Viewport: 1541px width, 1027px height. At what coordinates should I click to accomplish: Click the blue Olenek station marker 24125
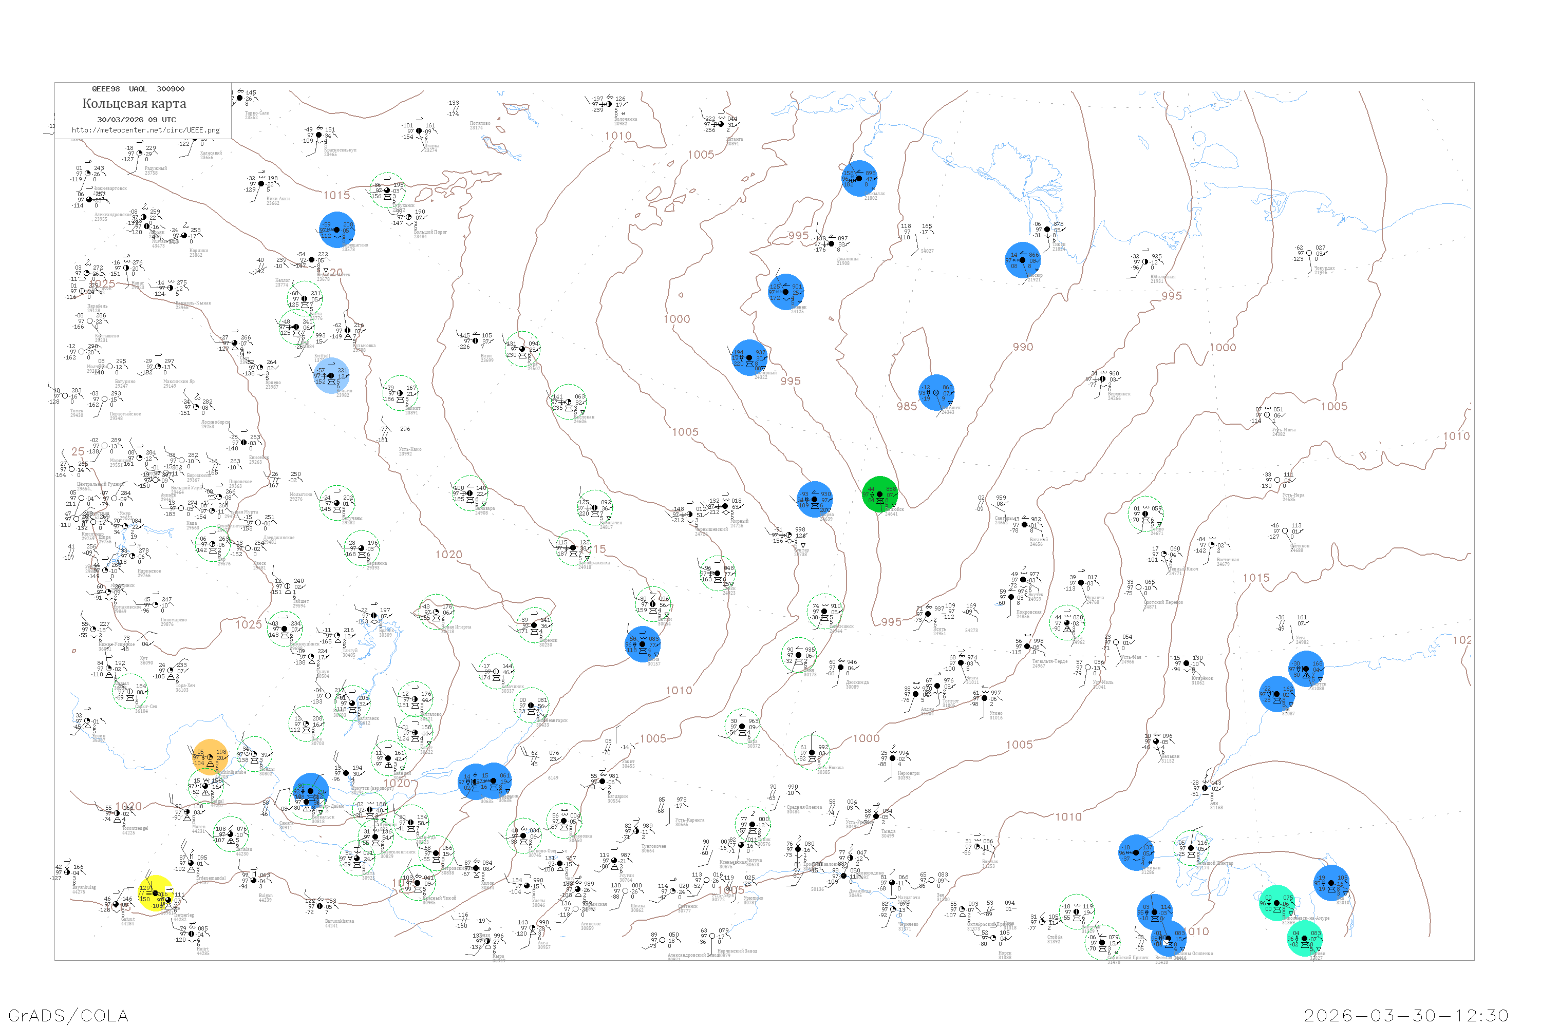coord(785,292)
